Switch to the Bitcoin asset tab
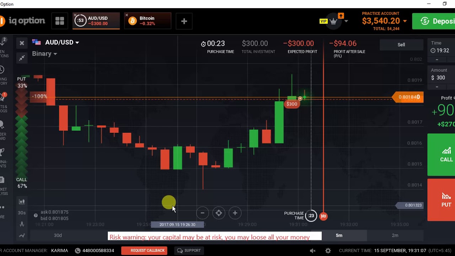This screenshot has width=455, height=256. point(148,21)
